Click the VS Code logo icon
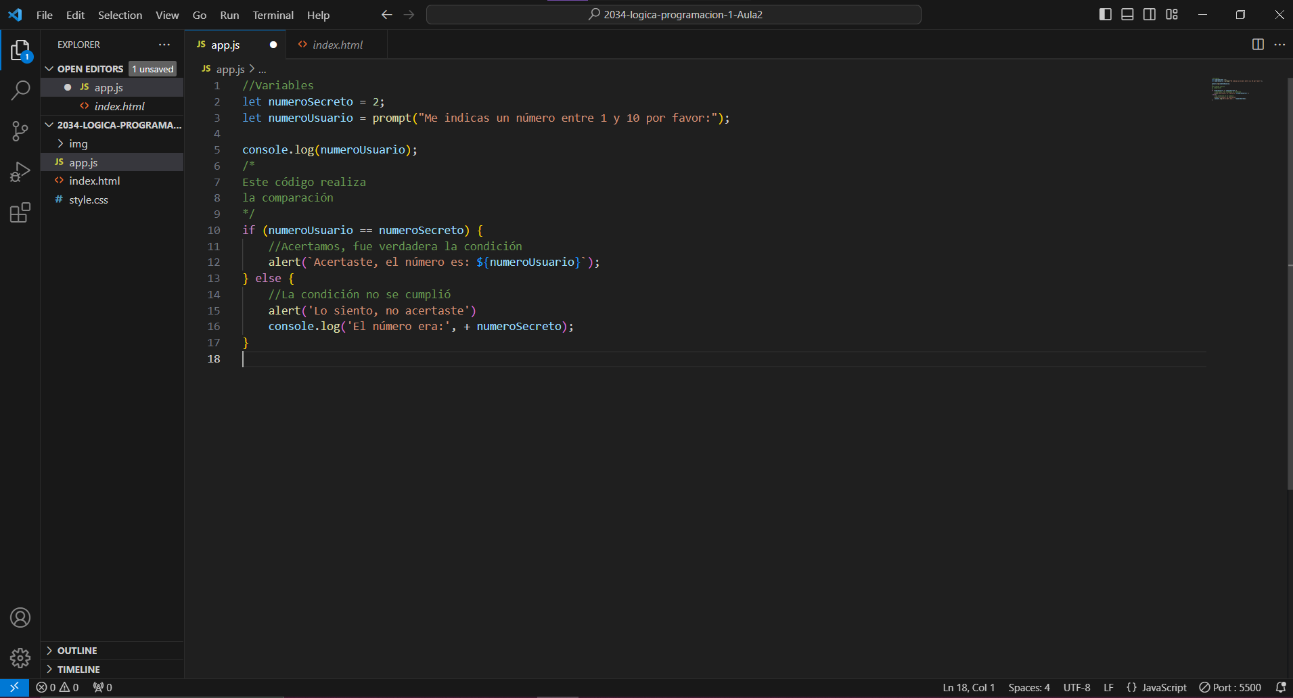Image resolution: width=1293 pixels, height=698 pixels. pyautogui.click(x=15, y=14)
